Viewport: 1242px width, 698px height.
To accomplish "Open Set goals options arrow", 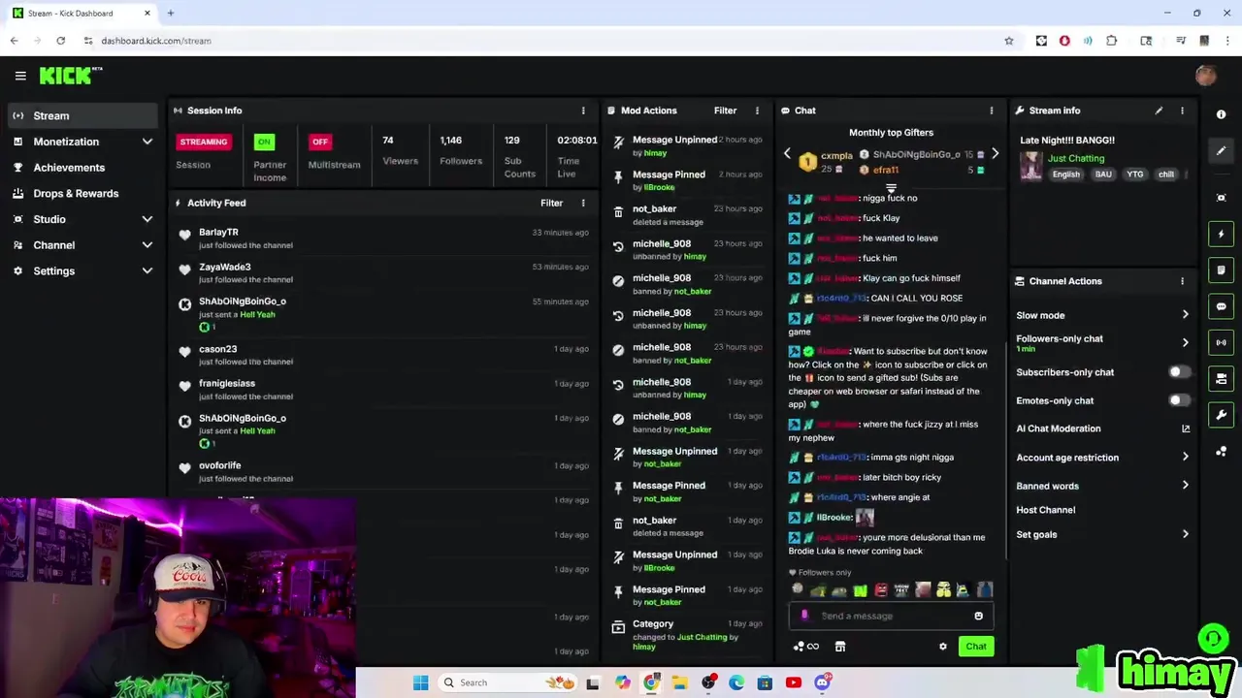I will 1185,534.
